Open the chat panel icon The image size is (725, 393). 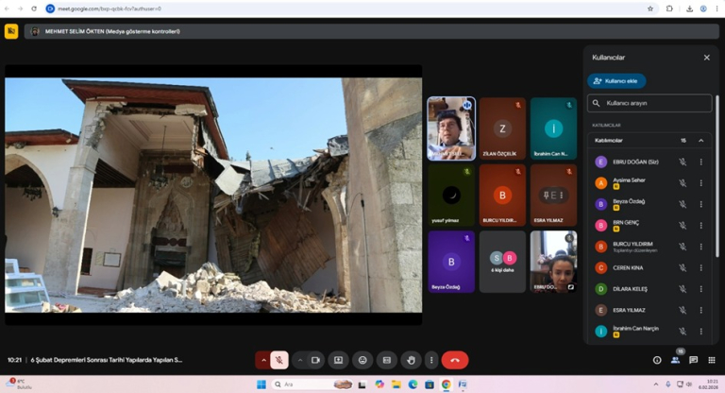[x=693, y=360]
